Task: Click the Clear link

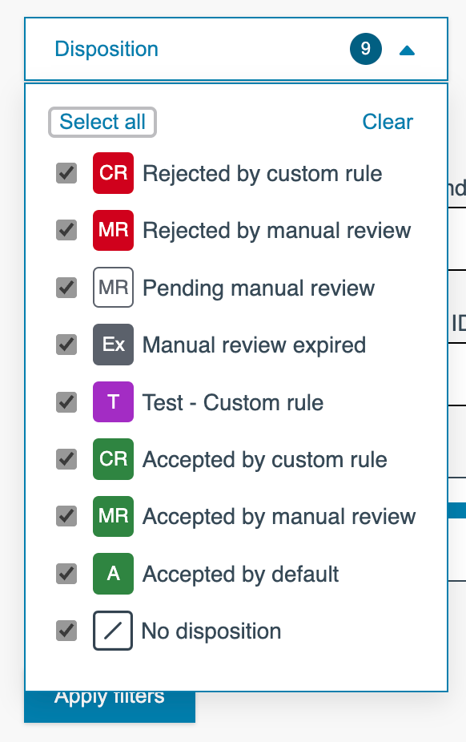Action: coord(388,122)
